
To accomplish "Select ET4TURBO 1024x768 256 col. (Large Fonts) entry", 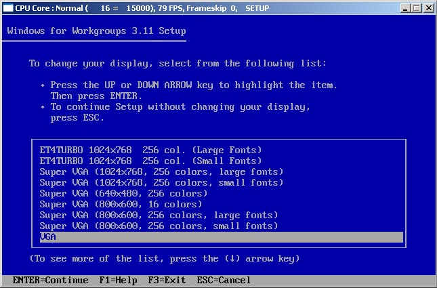I will click(151, 150).
